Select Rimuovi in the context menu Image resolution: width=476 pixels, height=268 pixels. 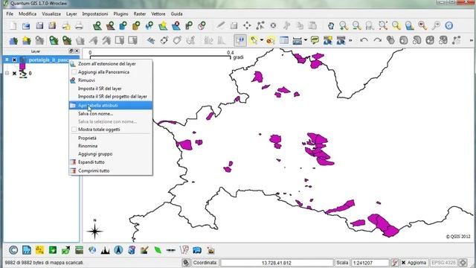111,80
